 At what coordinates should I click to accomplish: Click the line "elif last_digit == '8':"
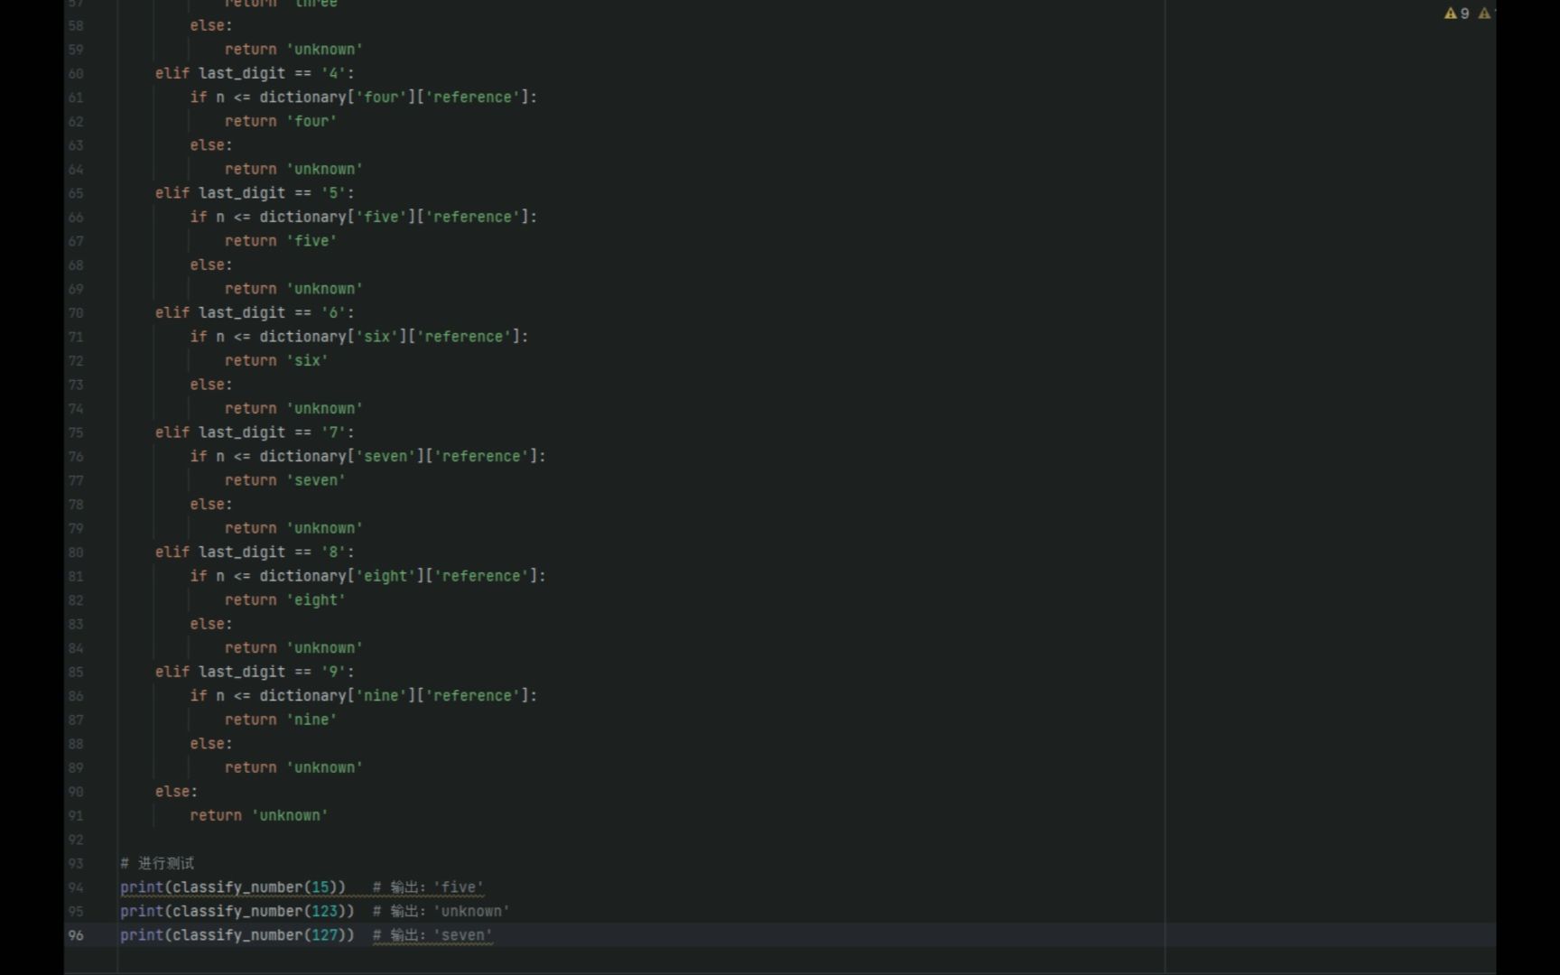tap(255, 552)
